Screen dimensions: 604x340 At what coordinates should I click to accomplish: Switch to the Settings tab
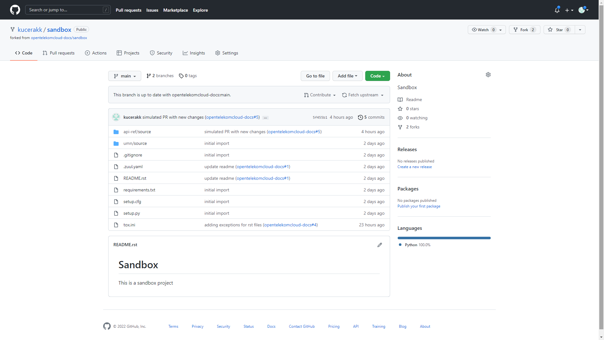click(x=226, y=53)
